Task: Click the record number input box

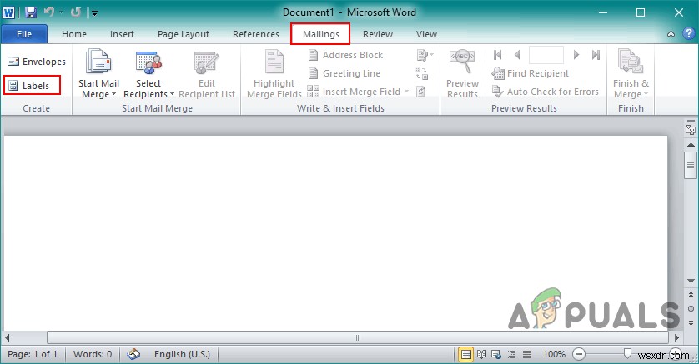Action: (546, 55)
